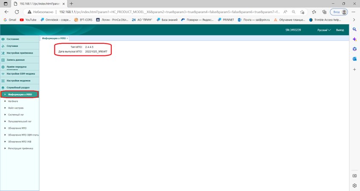
Task: Open sidebar settings gear icon
Action: [x=354, y=185]
